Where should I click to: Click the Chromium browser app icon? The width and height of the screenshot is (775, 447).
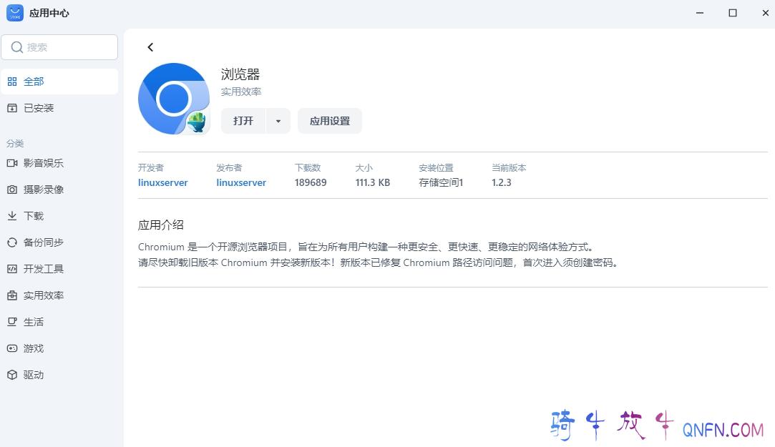[x=173, y=99]
